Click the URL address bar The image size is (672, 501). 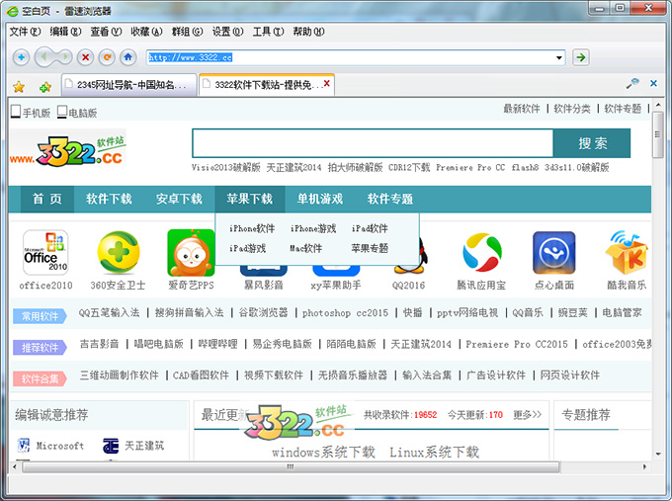click(351, 57)
